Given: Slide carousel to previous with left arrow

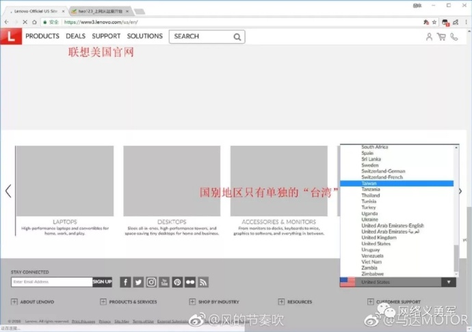Looking at the screenshot, I should coord(8,191).
